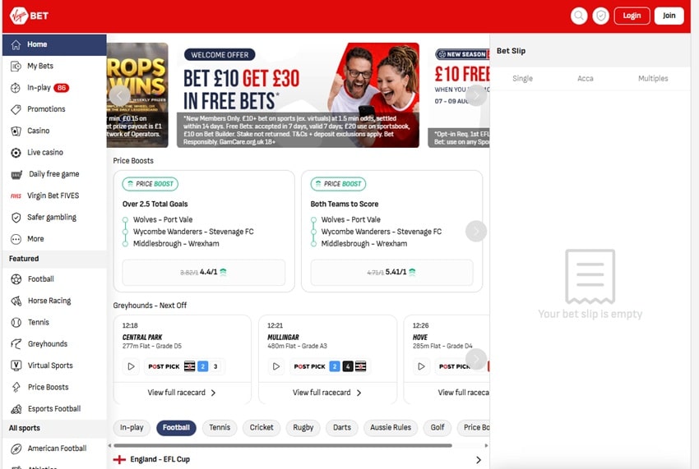Open the Bet £10 Get £30 welcome banner
The height and width of the screenshot is (469, 699).
tap(298, 95)
